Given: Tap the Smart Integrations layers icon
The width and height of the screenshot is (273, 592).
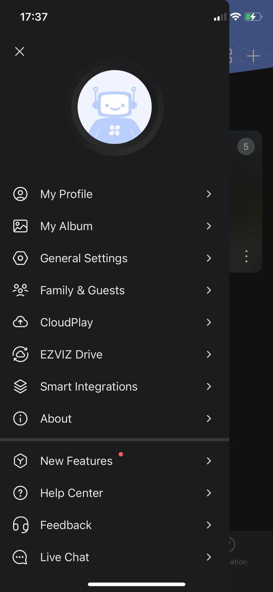Looking at the screenshot, I should coord(20,387).
